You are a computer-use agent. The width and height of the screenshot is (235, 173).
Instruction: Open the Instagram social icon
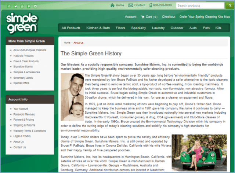35,7
